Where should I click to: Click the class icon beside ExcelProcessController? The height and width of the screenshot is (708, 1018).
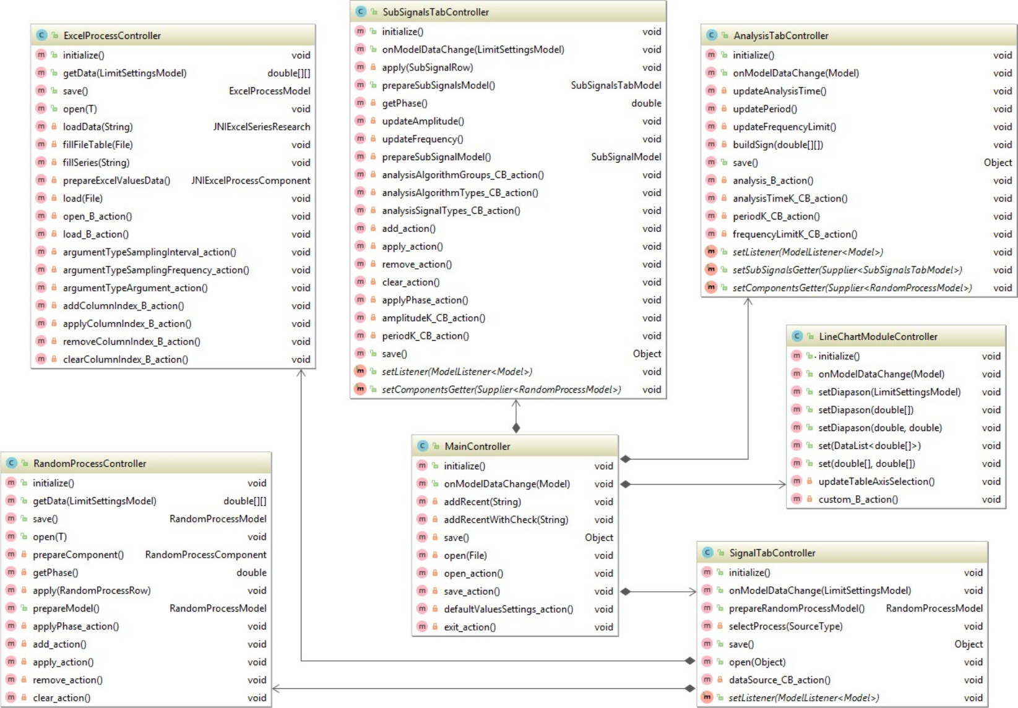[41, 36]
